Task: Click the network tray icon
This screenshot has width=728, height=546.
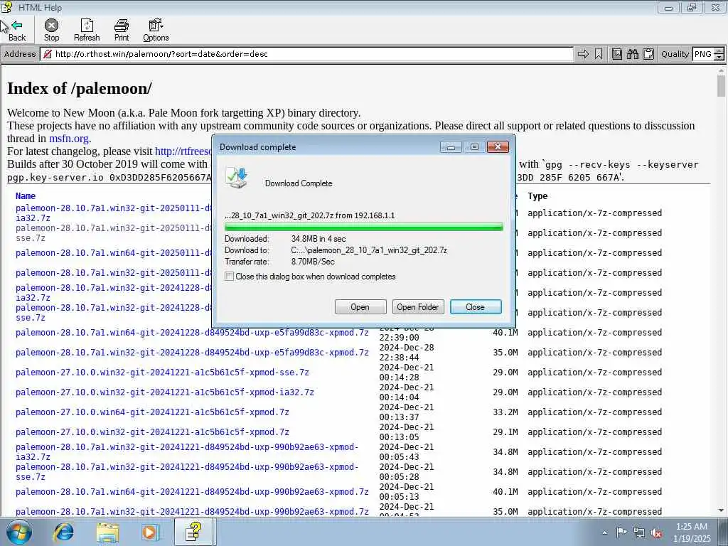Action: [x=639, y=532]
